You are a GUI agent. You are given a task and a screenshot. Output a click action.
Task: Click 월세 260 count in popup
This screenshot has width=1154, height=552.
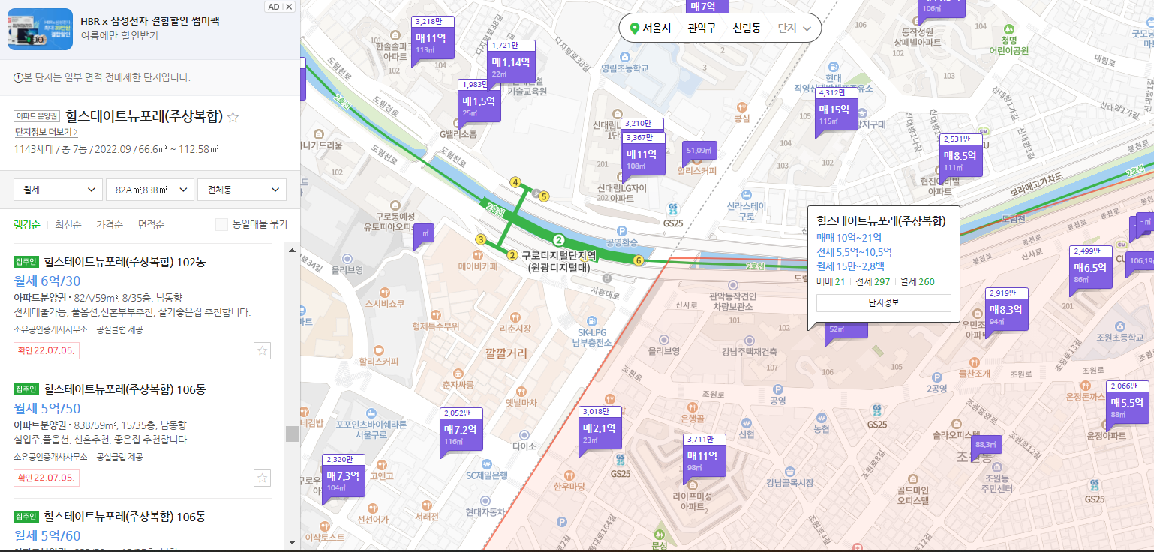click(917, 281)
